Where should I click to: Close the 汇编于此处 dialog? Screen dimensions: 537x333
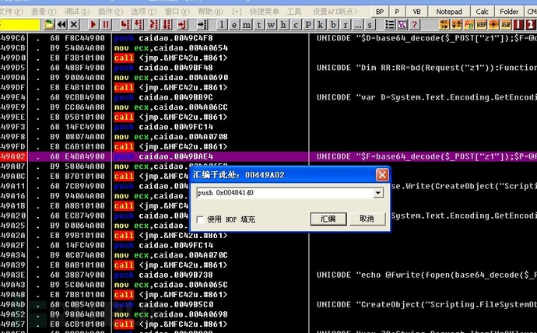point(382,175)
